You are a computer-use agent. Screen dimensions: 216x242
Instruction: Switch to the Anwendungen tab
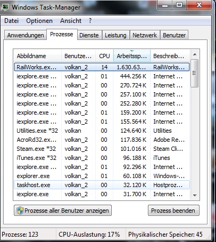(x=26, y=35)
